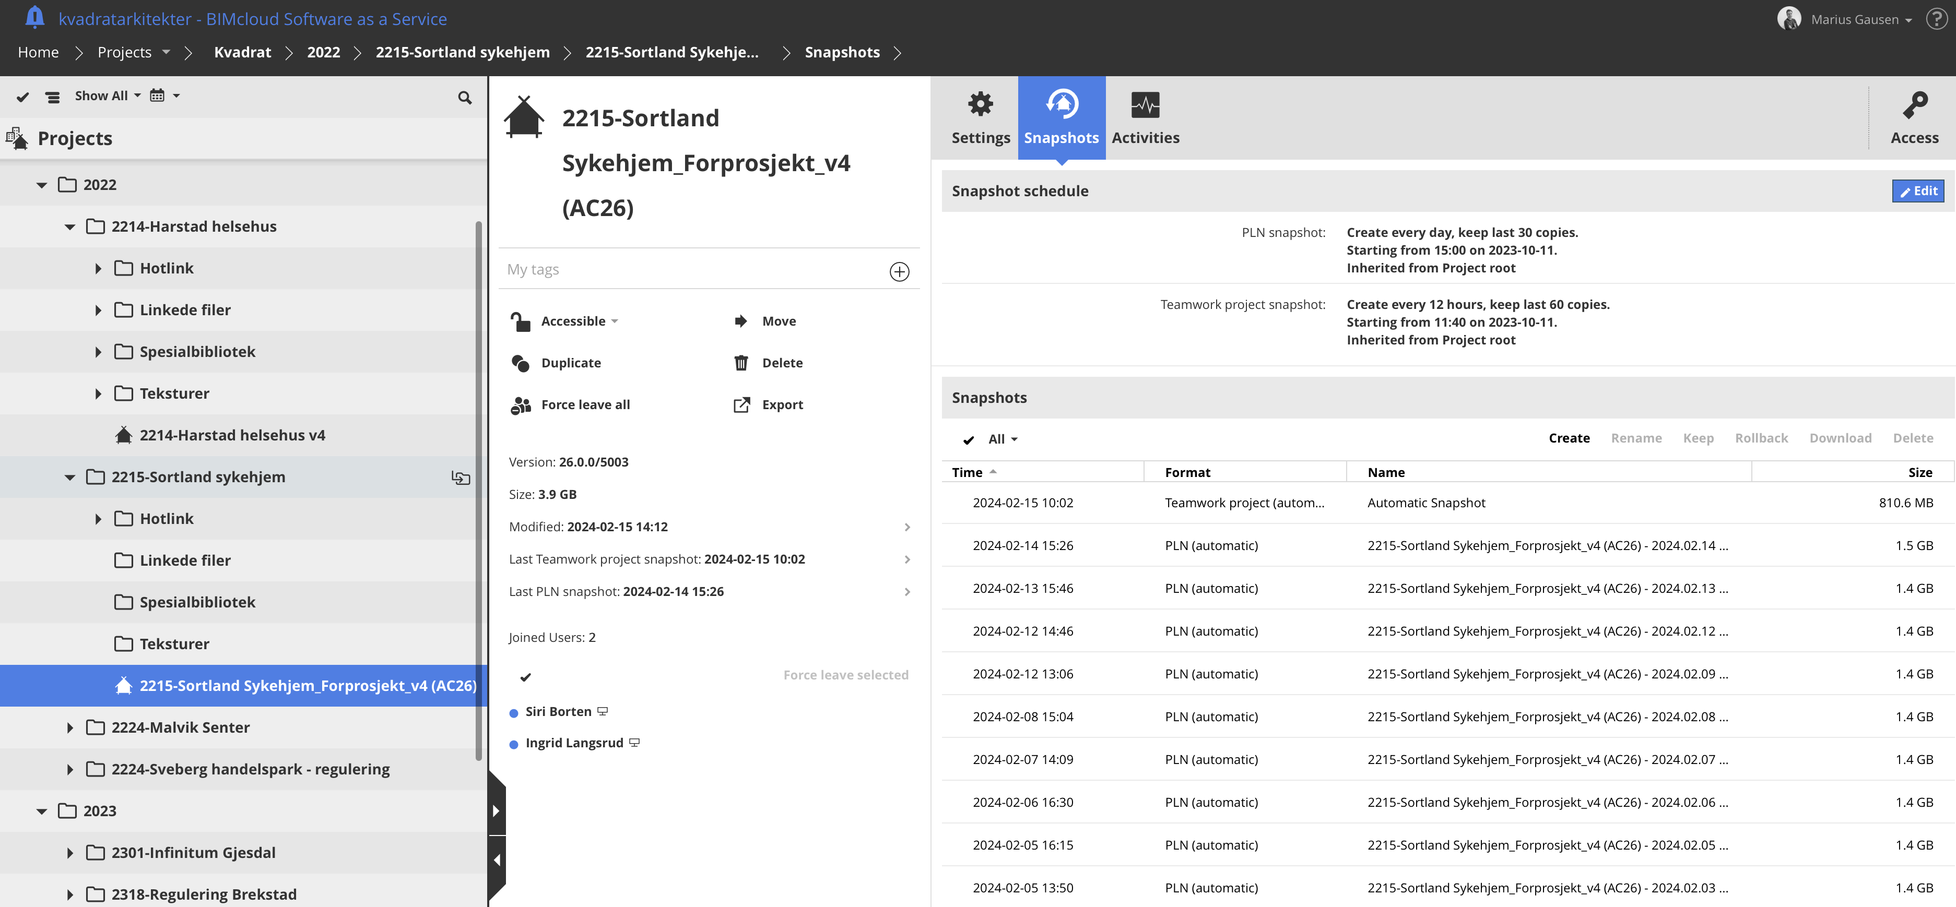
Task: Open the Show All filter dropdown
Action: [x=107, y=96]
